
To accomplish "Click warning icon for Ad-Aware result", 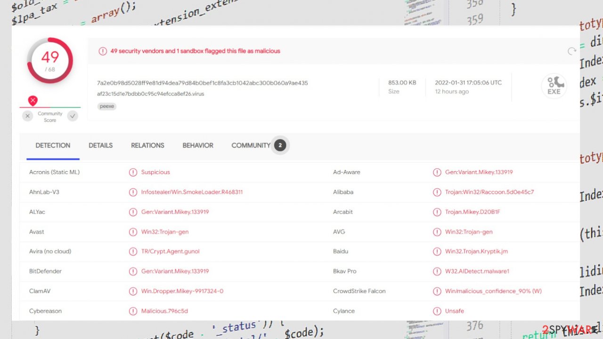I will click(437, 173).
